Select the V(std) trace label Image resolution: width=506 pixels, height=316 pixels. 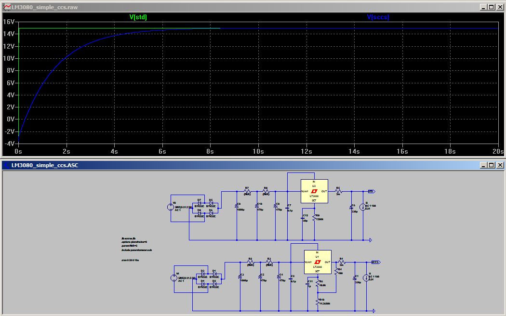point(138,17)
